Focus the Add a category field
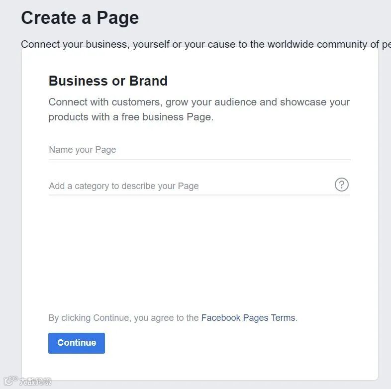 click(x=189, y=186)
